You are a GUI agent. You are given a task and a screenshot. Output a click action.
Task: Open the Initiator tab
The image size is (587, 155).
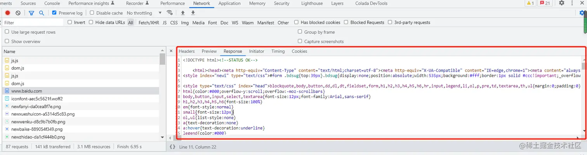257,51
